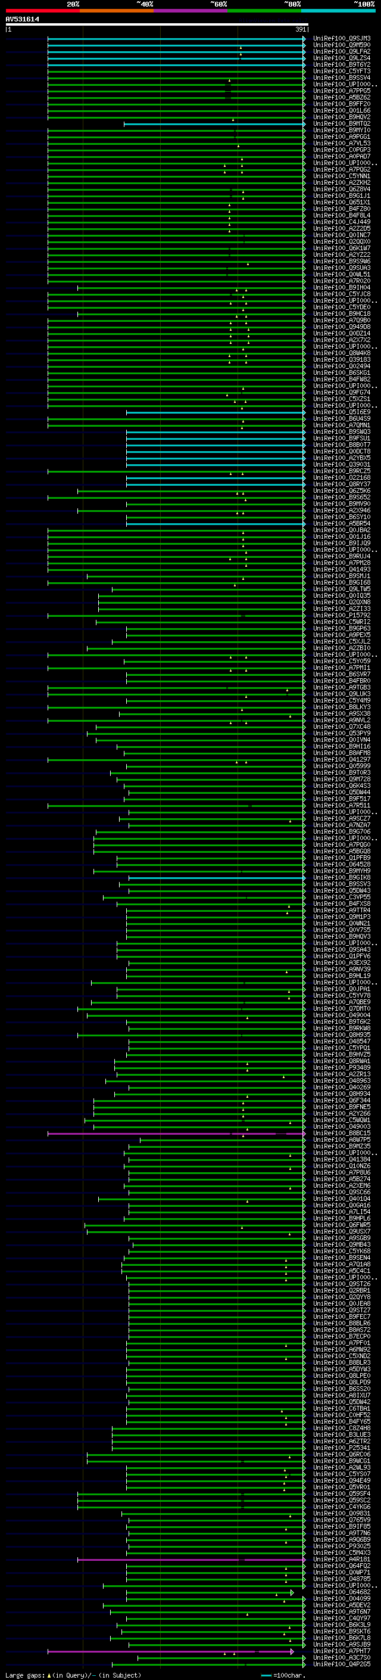The width and height of the screenshot is (381, 1680).
Task: Select the UniRef100_A5DEV2 label
Action: click(x=342, y=1605)
